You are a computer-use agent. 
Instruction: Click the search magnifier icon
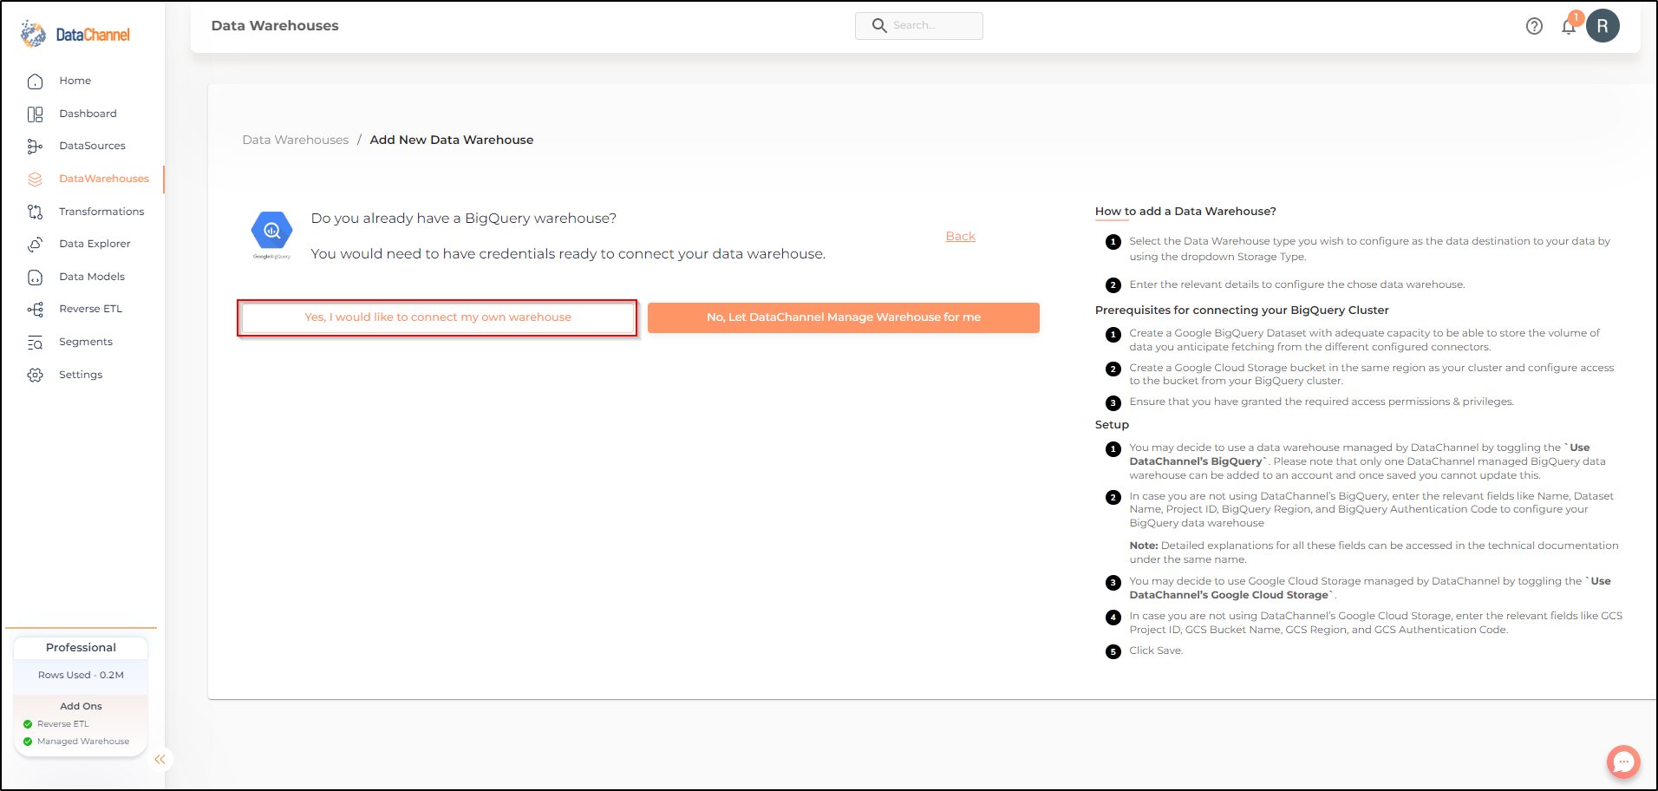[878, 26]
